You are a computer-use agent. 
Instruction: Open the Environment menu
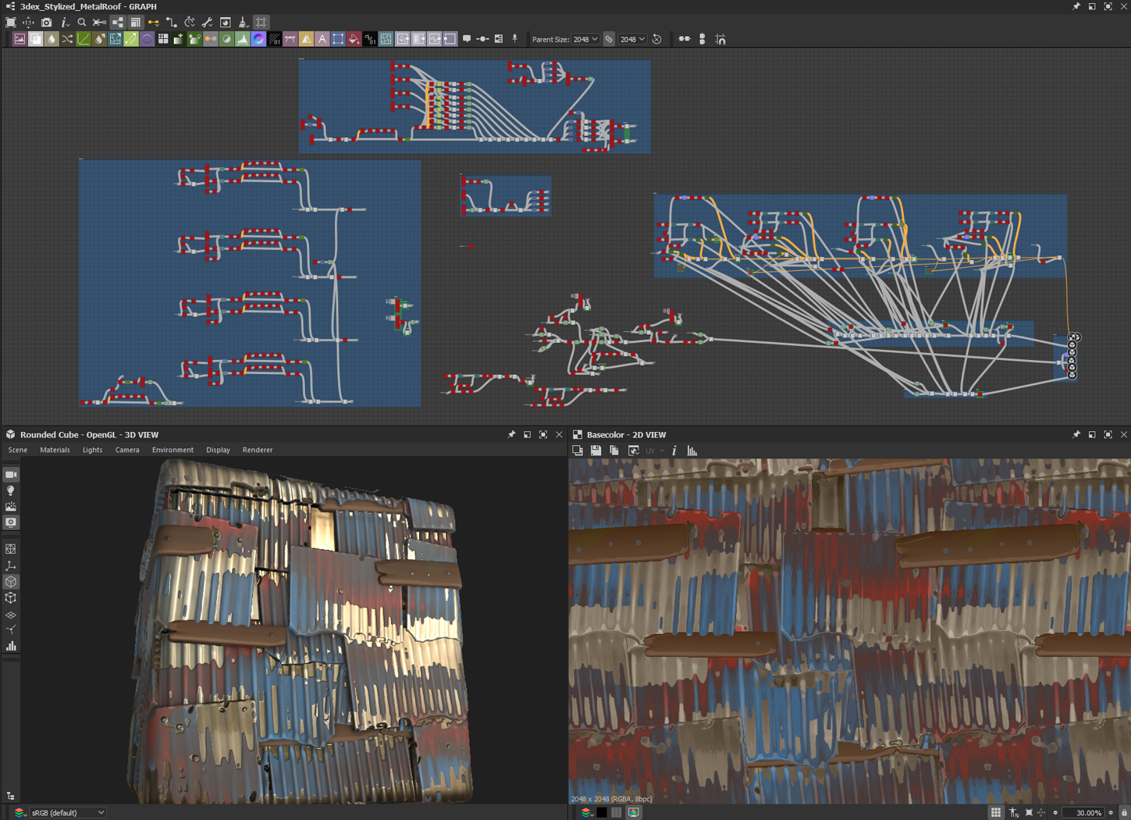pyautogui.click(x=172, y=450)
